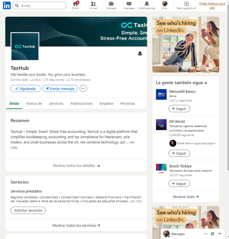This screenshot has height=239, width=229.
Task: Click Derek Remus avatar under DP World
Action: click(x=173, y=143)
